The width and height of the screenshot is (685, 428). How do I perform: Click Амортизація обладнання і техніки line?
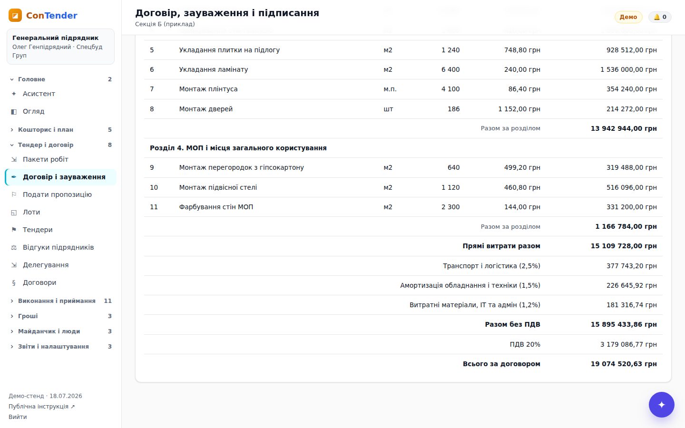pyautogui.click(x=403, y=285)
